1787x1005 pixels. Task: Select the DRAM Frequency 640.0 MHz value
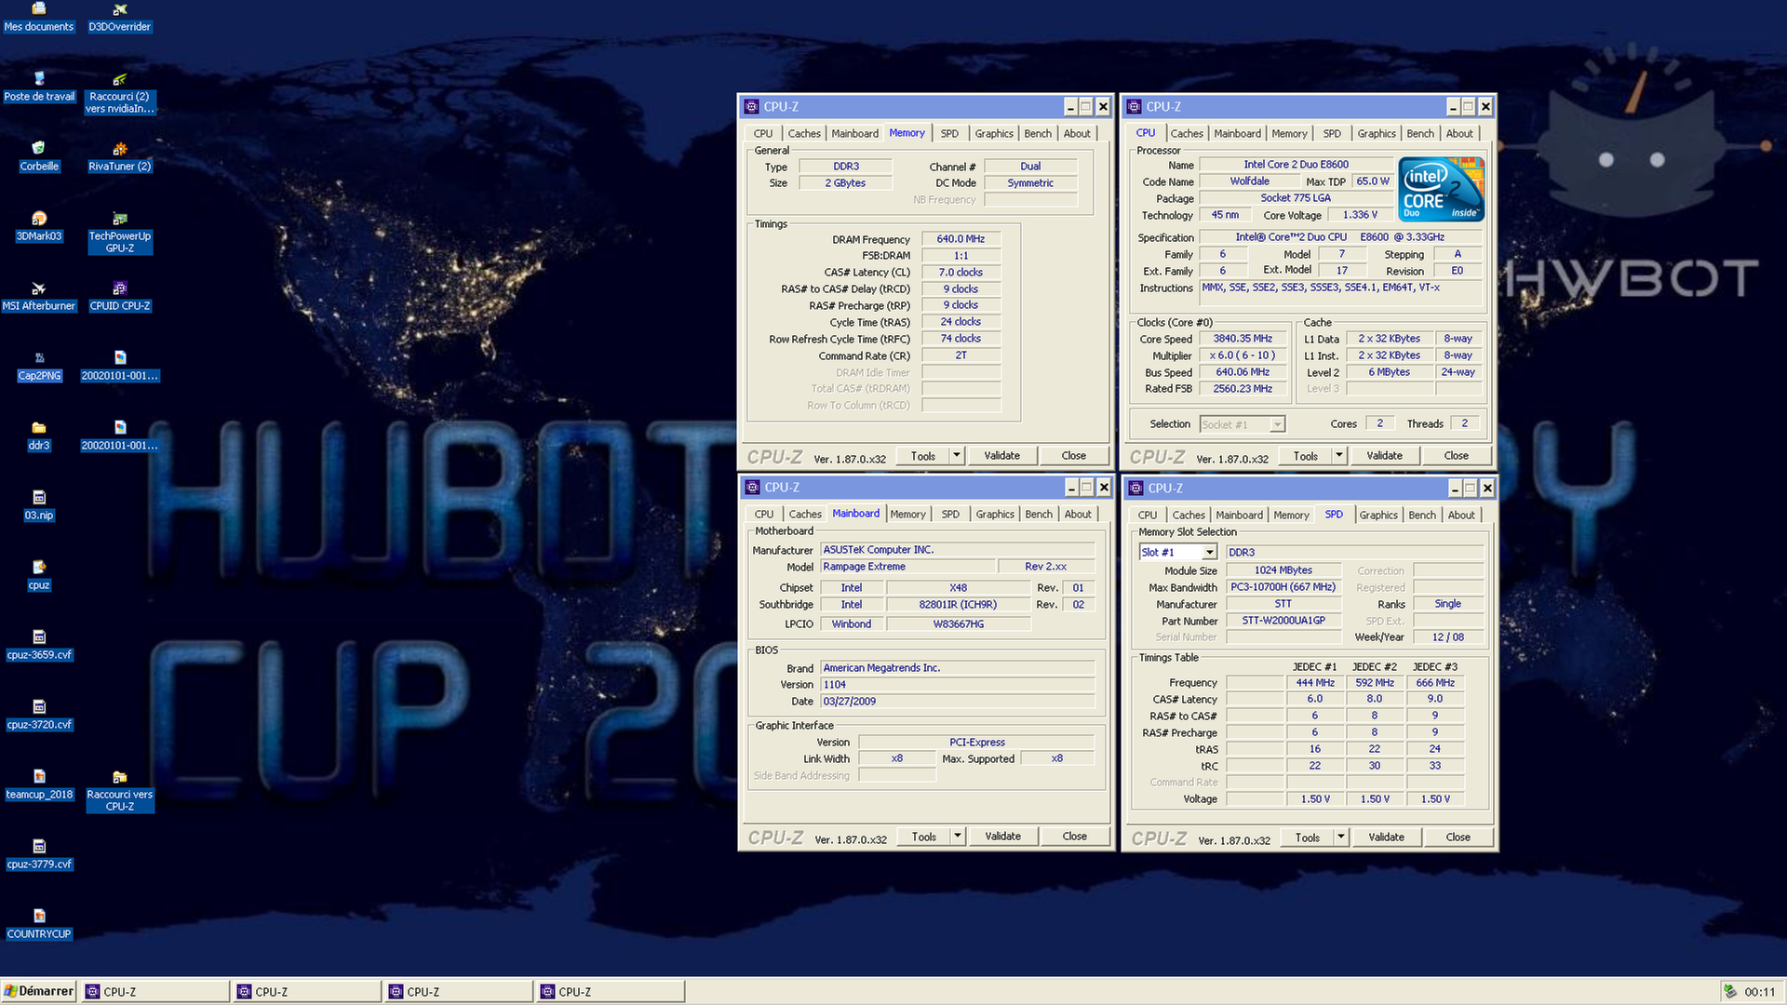pyautogui.click(x=961, y=239)
